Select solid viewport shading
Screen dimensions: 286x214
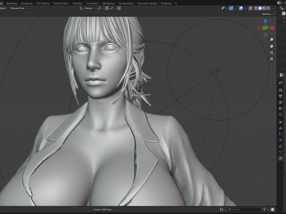pyautogui.click(x=260, y=8)
